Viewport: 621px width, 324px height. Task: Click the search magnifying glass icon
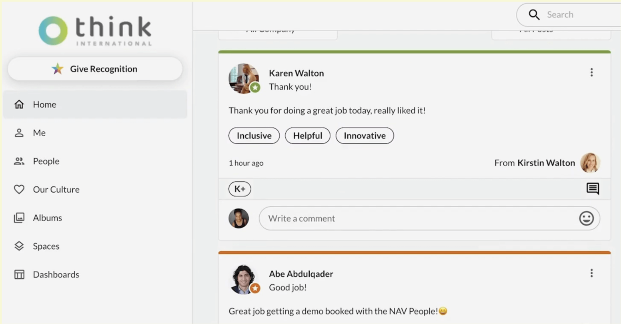[534, 15]
